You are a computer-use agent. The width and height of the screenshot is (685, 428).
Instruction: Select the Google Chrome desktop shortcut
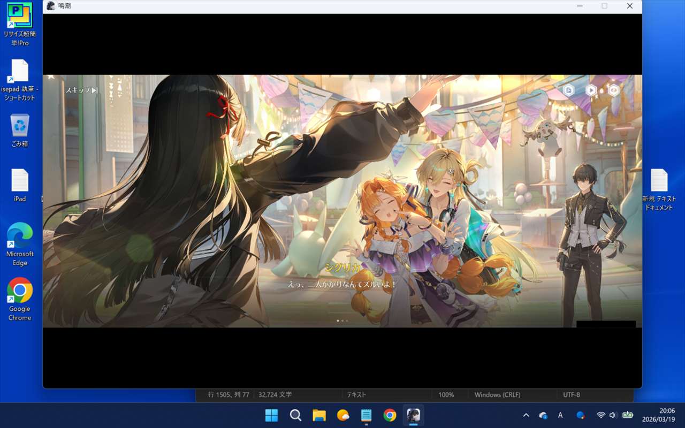(x=20, y=291)
